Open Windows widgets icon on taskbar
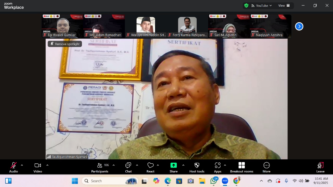 [x=8, y=181]
